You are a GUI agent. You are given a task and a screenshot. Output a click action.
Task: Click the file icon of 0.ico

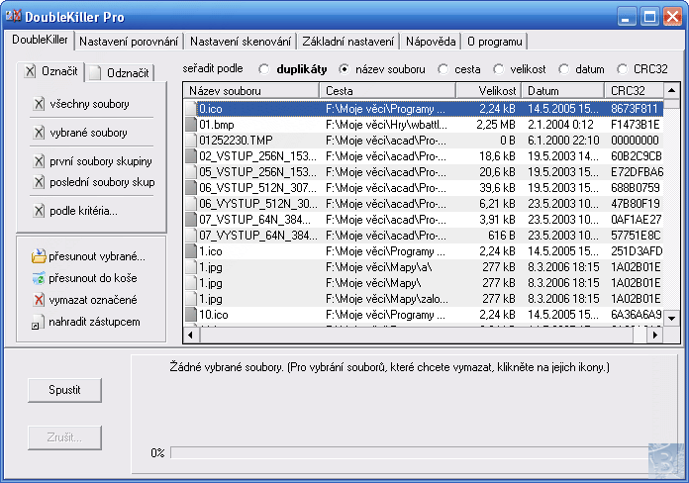[191, 109]
